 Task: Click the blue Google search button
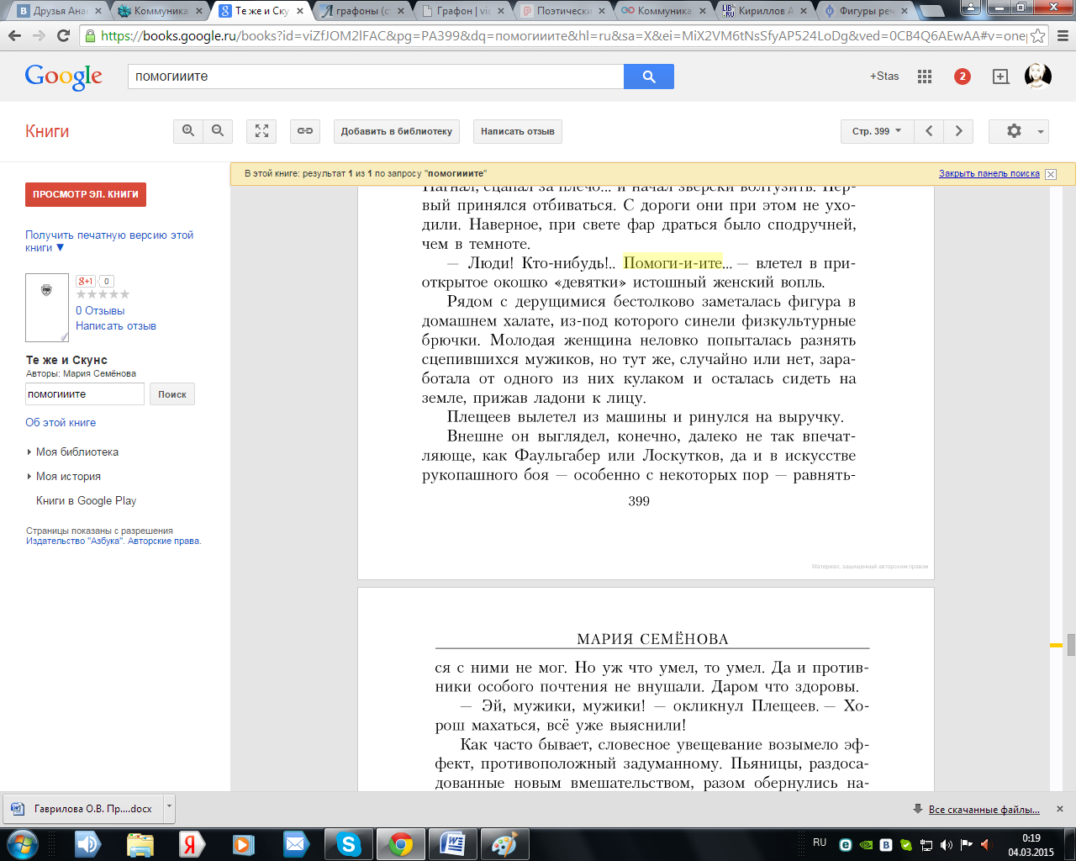point(649,76)
